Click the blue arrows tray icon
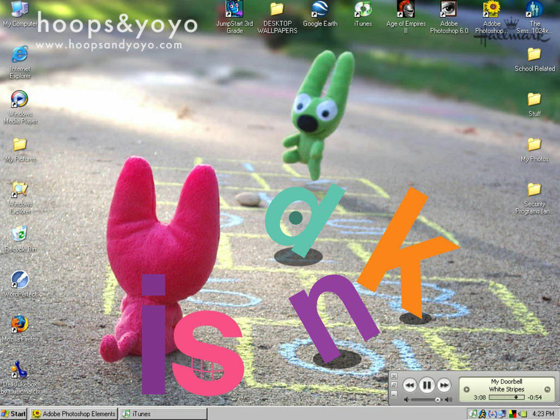This screenshot has height=420, width=560. click(493, 413)
